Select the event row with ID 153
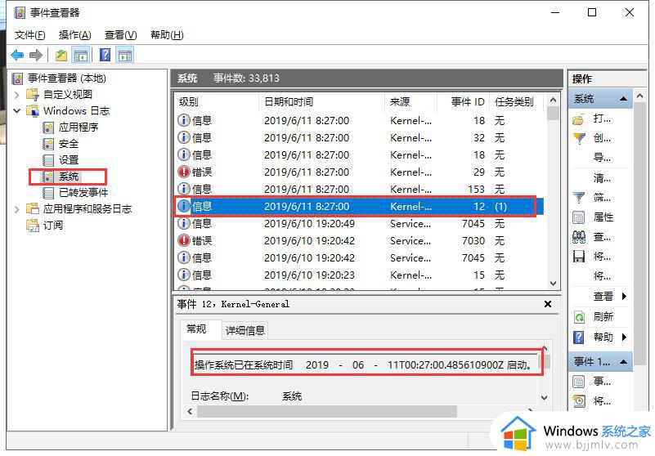Viewport: 655px width, 456px height. point(359,190)
